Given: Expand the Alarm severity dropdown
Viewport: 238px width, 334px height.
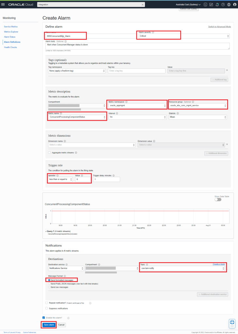Looking at the screenshot, I should 184,36.
